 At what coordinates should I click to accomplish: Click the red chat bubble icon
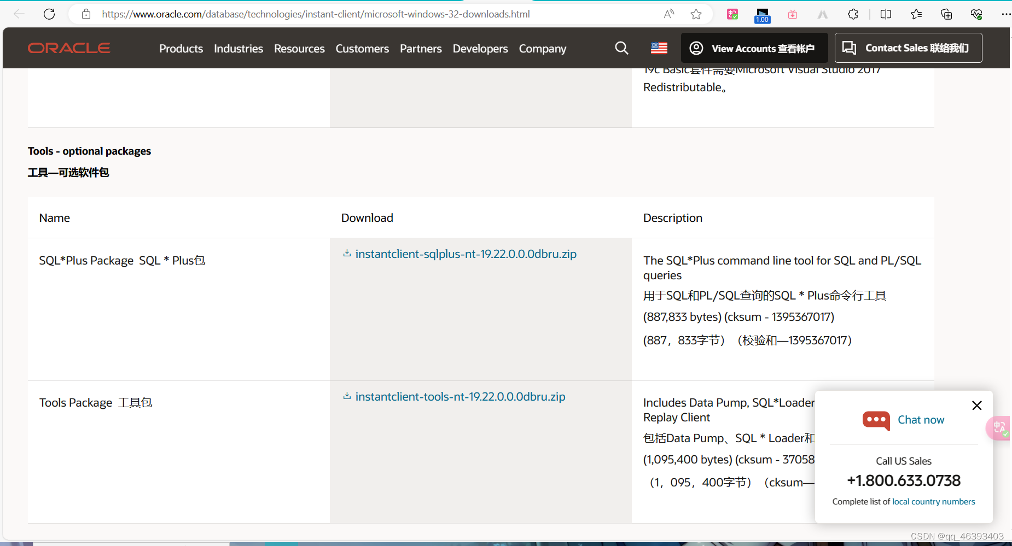pyautogui.click(x=876, y=421)
